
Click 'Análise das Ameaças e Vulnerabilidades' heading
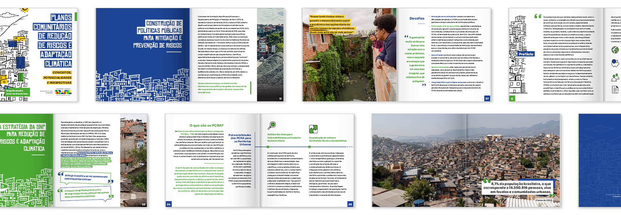click(x=284, y=138)
